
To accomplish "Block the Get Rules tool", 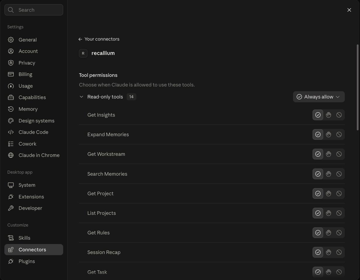I will point(339,233).
